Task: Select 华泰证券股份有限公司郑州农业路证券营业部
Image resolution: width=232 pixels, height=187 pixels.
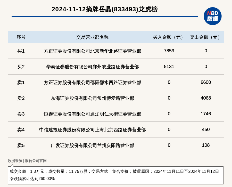Action: (93, 67)
